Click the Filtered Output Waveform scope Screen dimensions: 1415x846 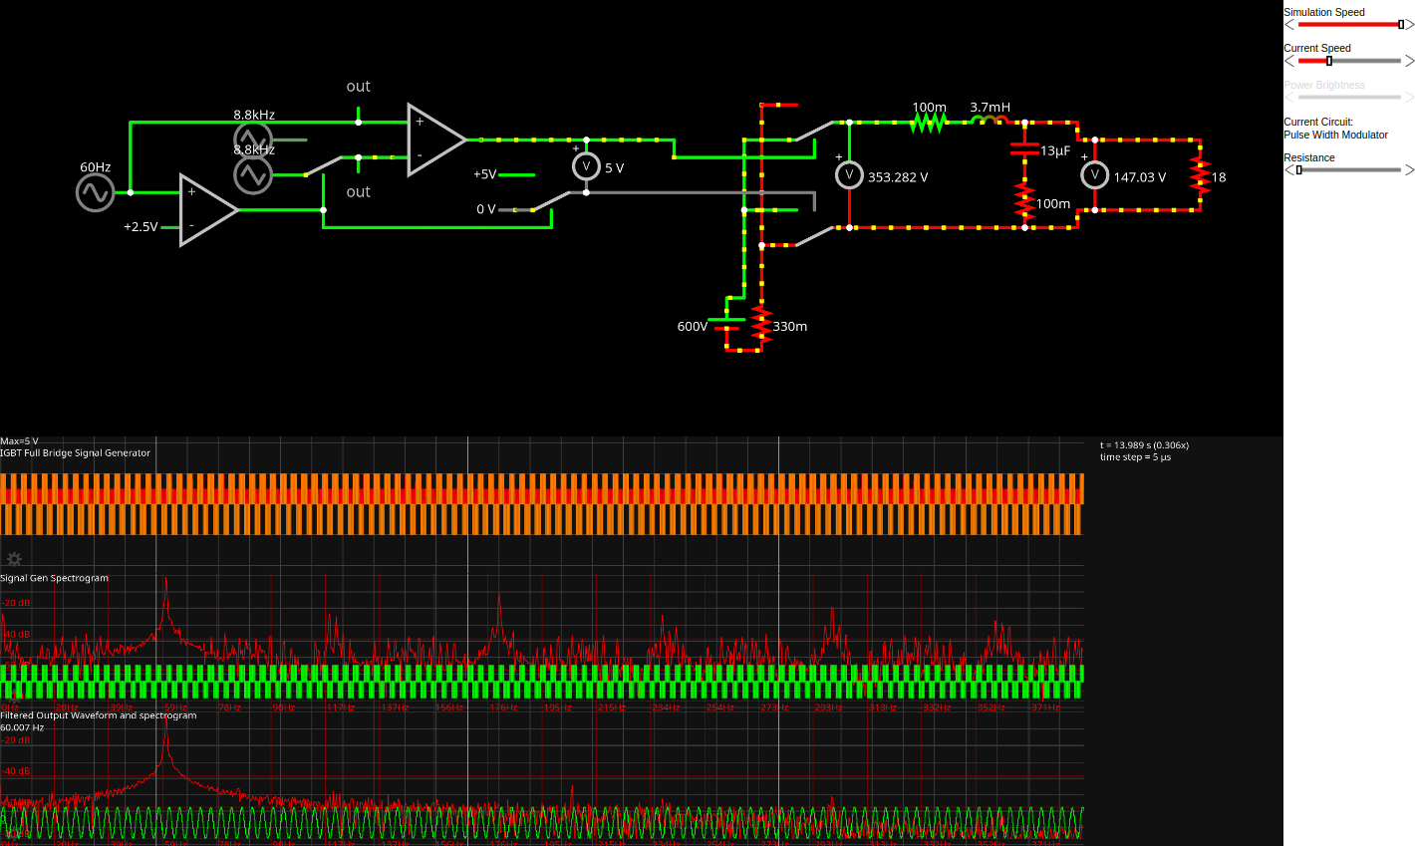pyautogui.click(x=538, y=777)
